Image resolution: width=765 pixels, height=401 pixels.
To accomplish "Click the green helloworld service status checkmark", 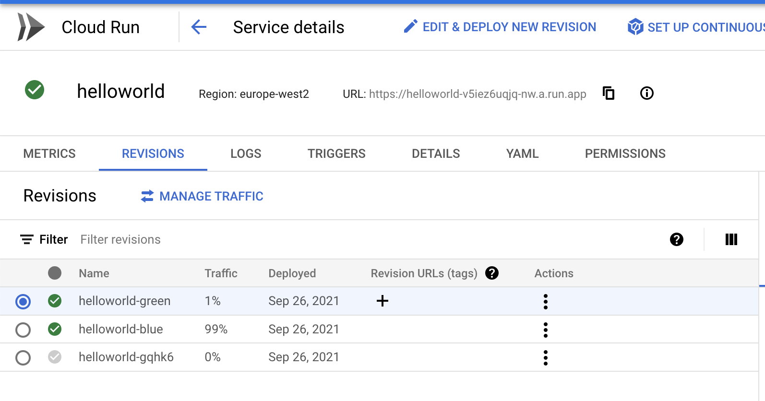I will tap(35, 90).
